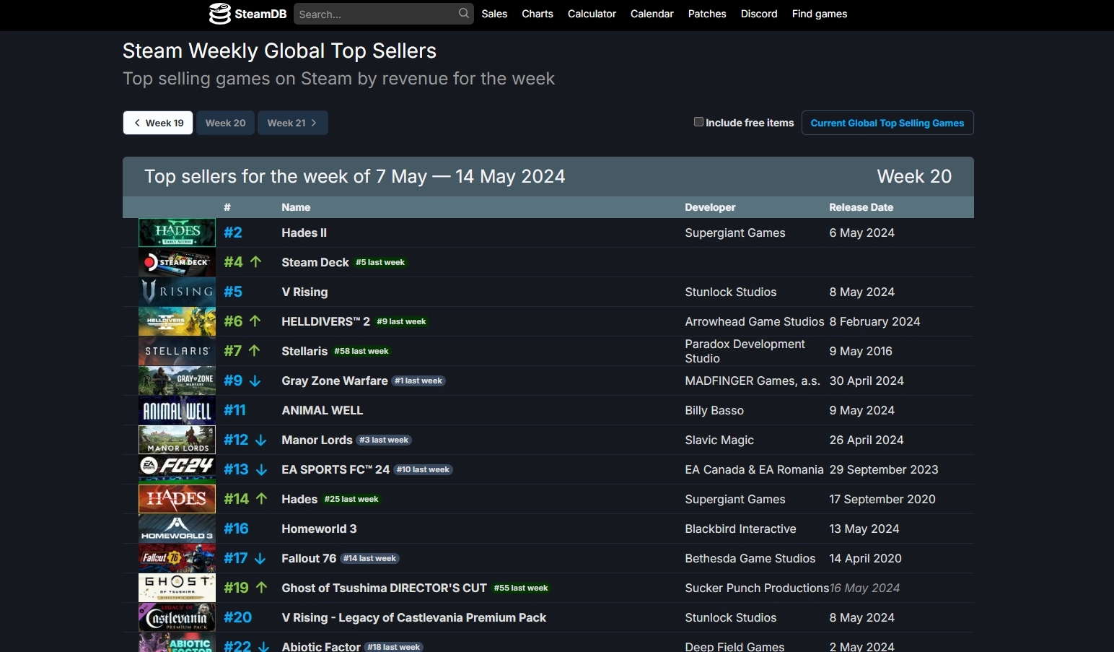Click the search magnifier icon
Viewport: 1114px width, 652px height.
[x=464, y=13]
